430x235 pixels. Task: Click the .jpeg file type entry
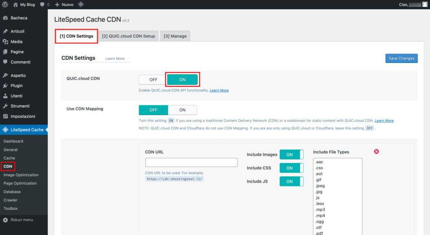[x=320, y=186]
